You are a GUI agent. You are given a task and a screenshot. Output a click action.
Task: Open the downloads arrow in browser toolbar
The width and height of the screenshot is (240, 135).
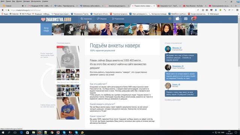(x=216, y=10)
